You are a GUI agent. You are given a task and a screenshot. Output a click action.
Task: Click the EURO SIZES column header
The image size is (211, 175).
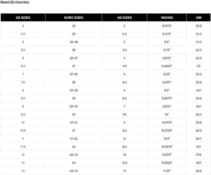coord(74,17)
